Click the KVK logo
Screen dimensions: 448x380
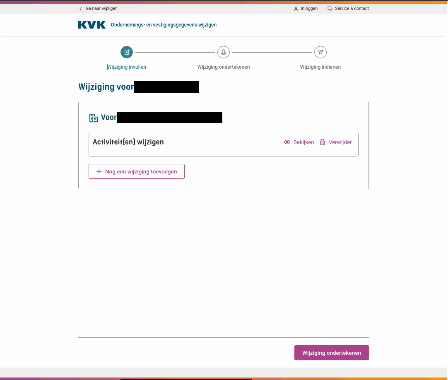[x=92, y=24]
